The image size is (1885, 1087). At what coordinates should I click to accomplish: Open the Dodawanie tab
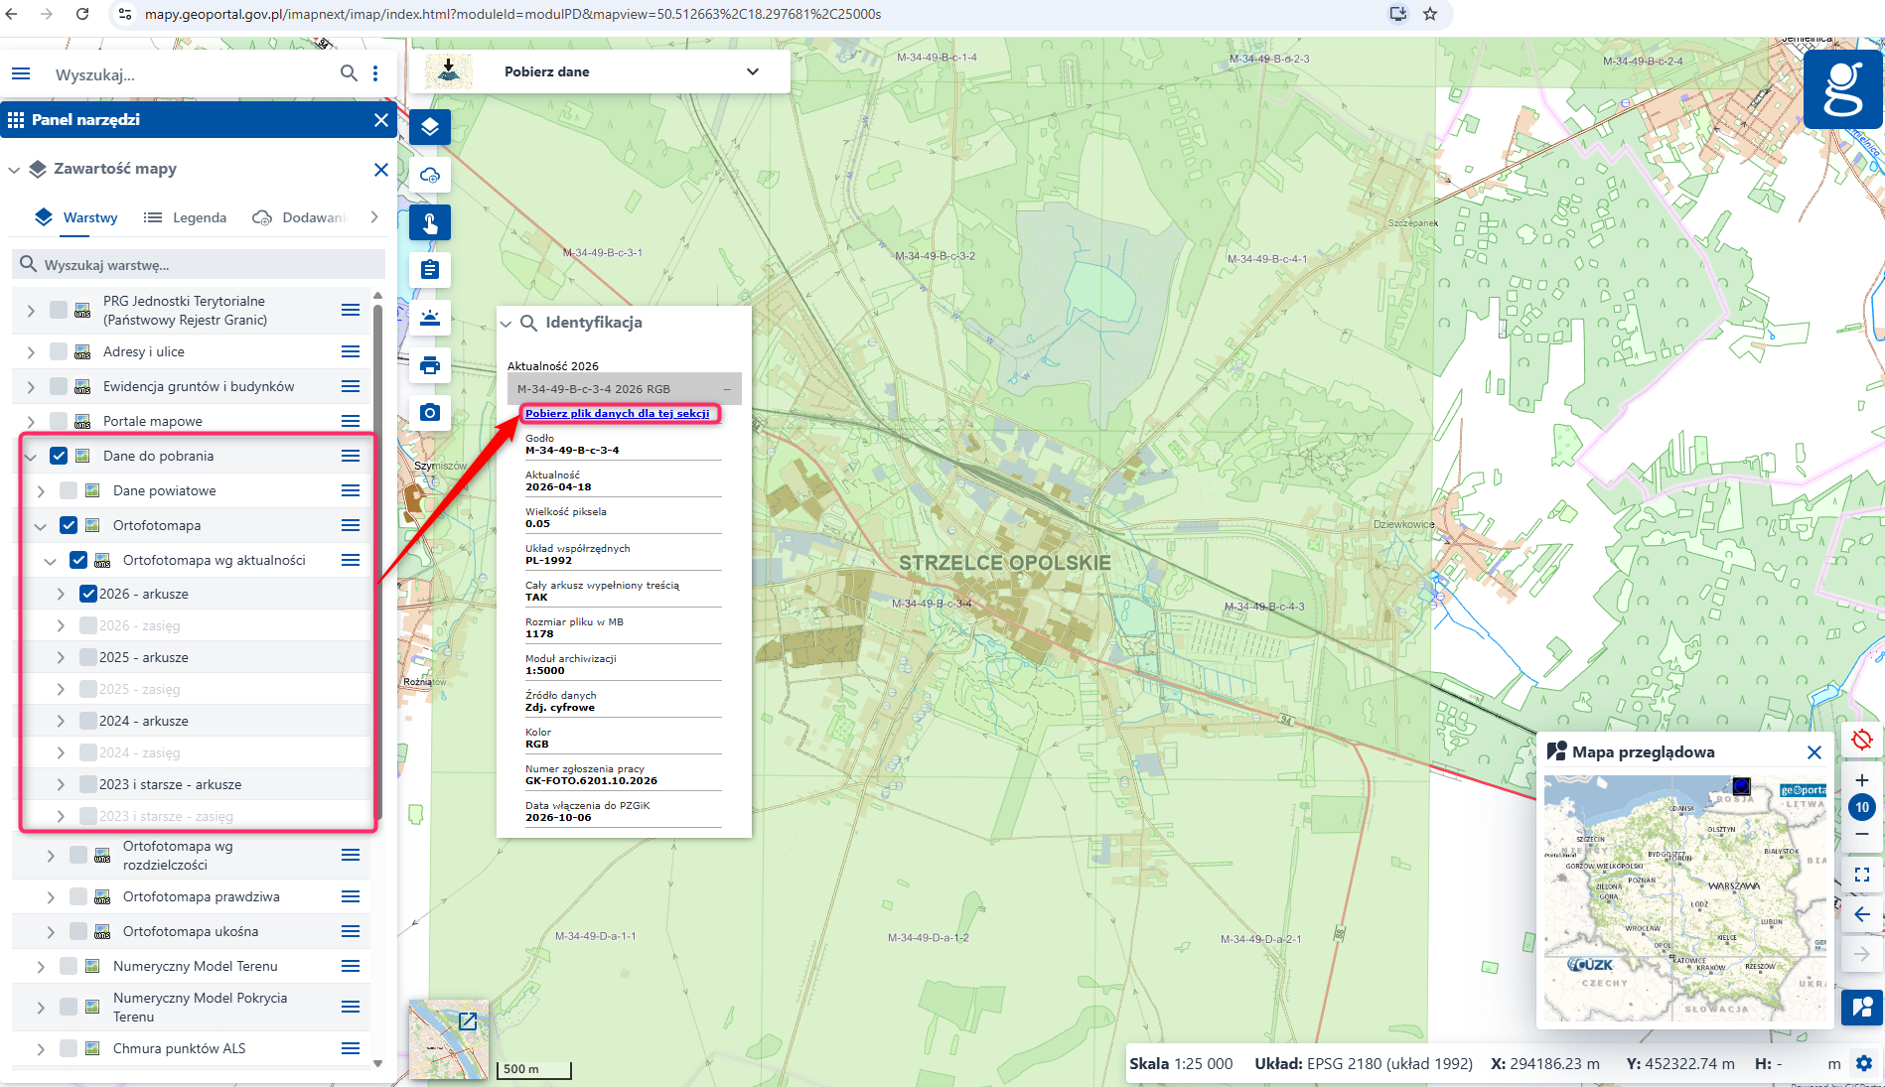pyautogui.click(x=299, y=217)
